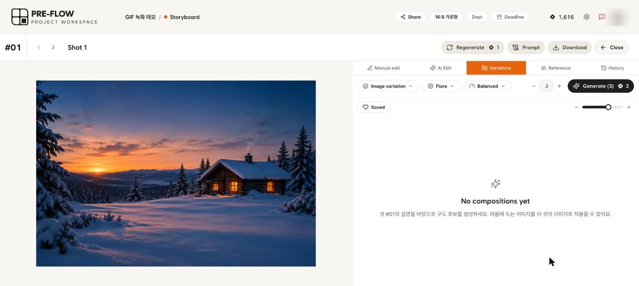Zoom out thumbnails with the minus icon

[x=576, y=107]
